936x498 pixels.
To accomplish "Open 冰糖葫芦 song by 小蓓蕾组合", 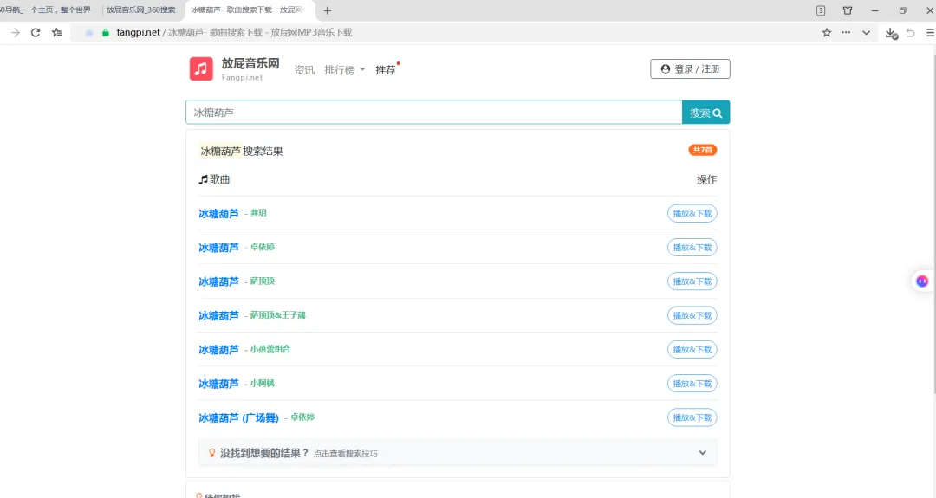I will (218, 350).
